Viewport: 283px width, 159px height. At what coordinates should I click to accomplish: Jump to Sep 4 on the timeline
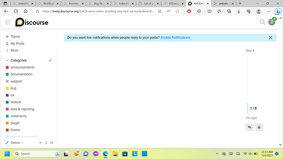[250, 50]
